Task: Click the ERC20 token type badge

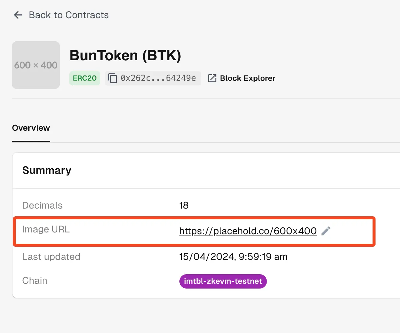Action: click(84, 78)
